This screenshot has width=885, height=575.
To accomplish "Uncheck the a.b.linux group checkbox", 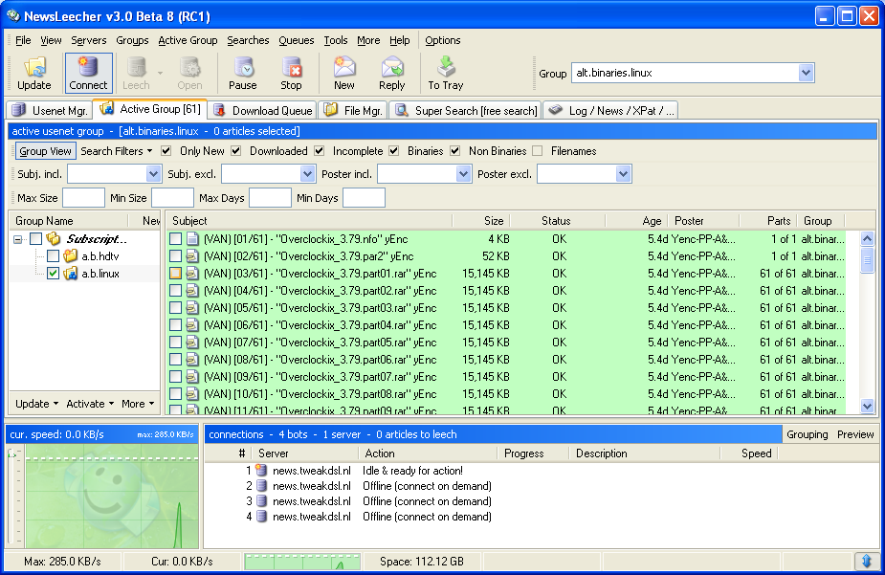I will pyautogui.click(x=53, y=274).
